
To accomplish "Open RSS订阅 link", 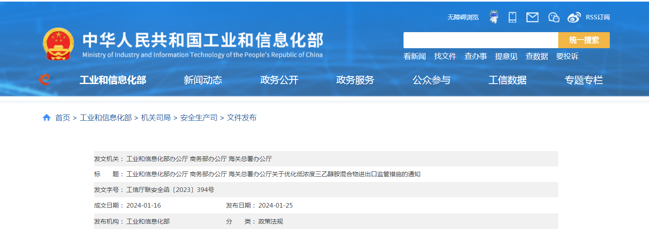I will [x=598, y=17].
